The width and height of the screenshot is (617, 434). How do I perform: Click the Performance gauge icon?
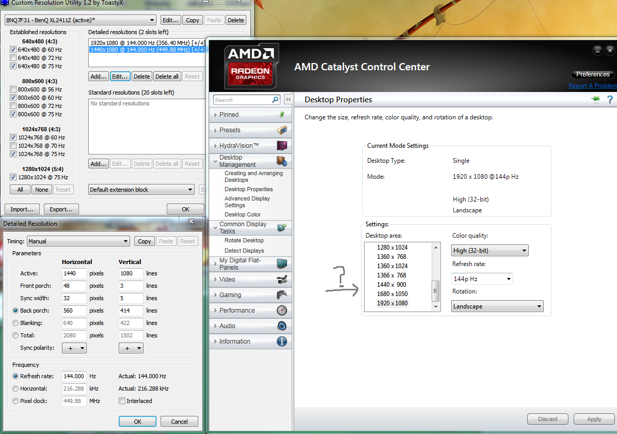(x=281, y=311)
